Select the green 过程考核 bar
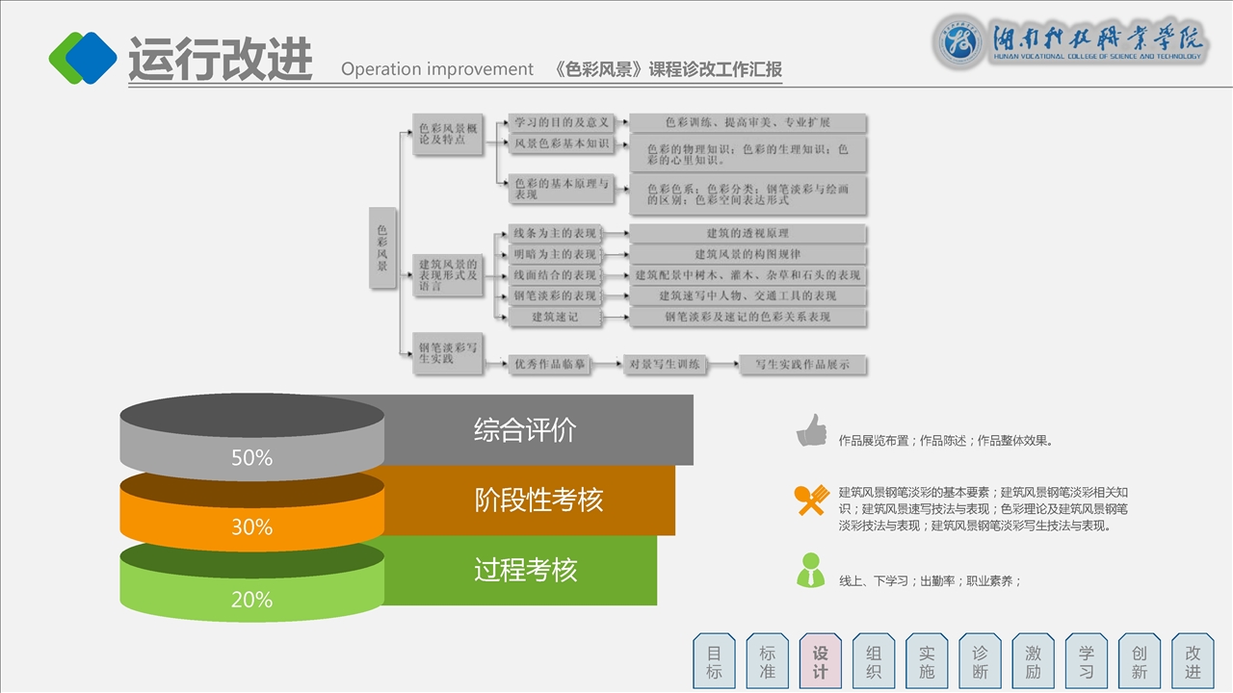This screenshot has height=693, width=1233. point(524,570)
